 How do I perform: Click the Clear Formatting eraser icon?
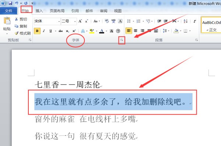tap(107, 21)
